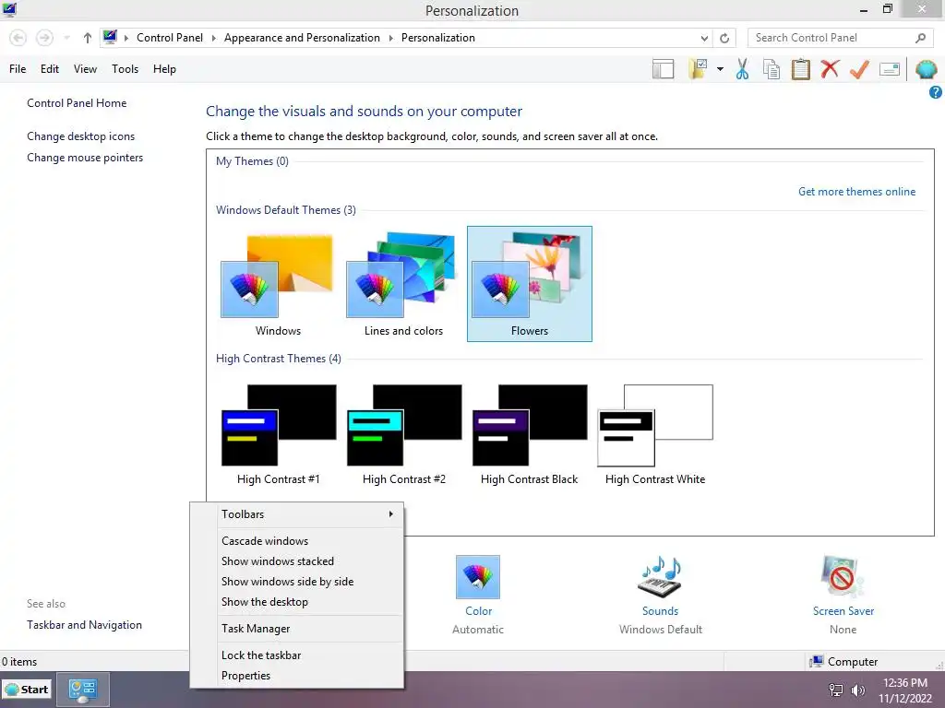Image resolution: width=945 pixels, height=708 pixels.
Task: Click Computer in the status bar
Action: 843,662
